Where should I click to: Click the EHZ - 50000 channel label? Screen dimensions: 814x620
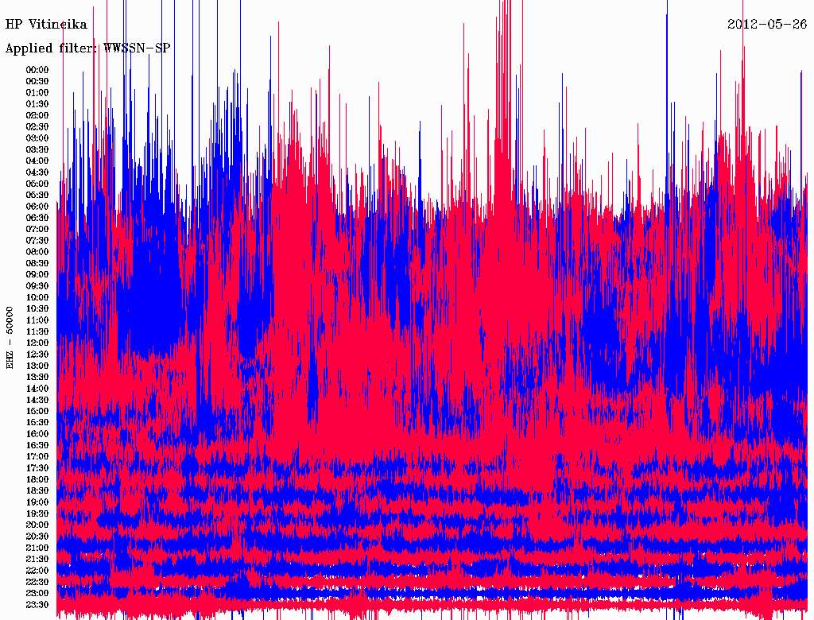10,338
